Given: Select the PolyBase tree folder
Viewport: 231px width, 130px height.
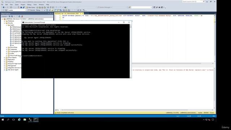Looking at the screenshot, I should click(x=10, y=62).
